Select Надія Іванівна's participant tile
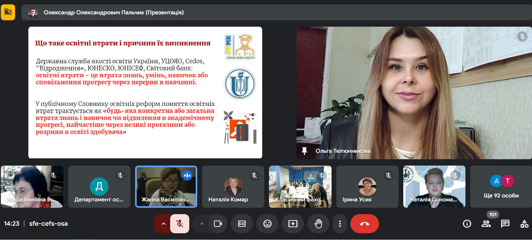 pos(32,187)
